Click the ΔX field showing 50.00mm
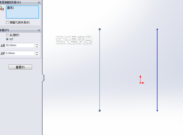 [20, 45]
